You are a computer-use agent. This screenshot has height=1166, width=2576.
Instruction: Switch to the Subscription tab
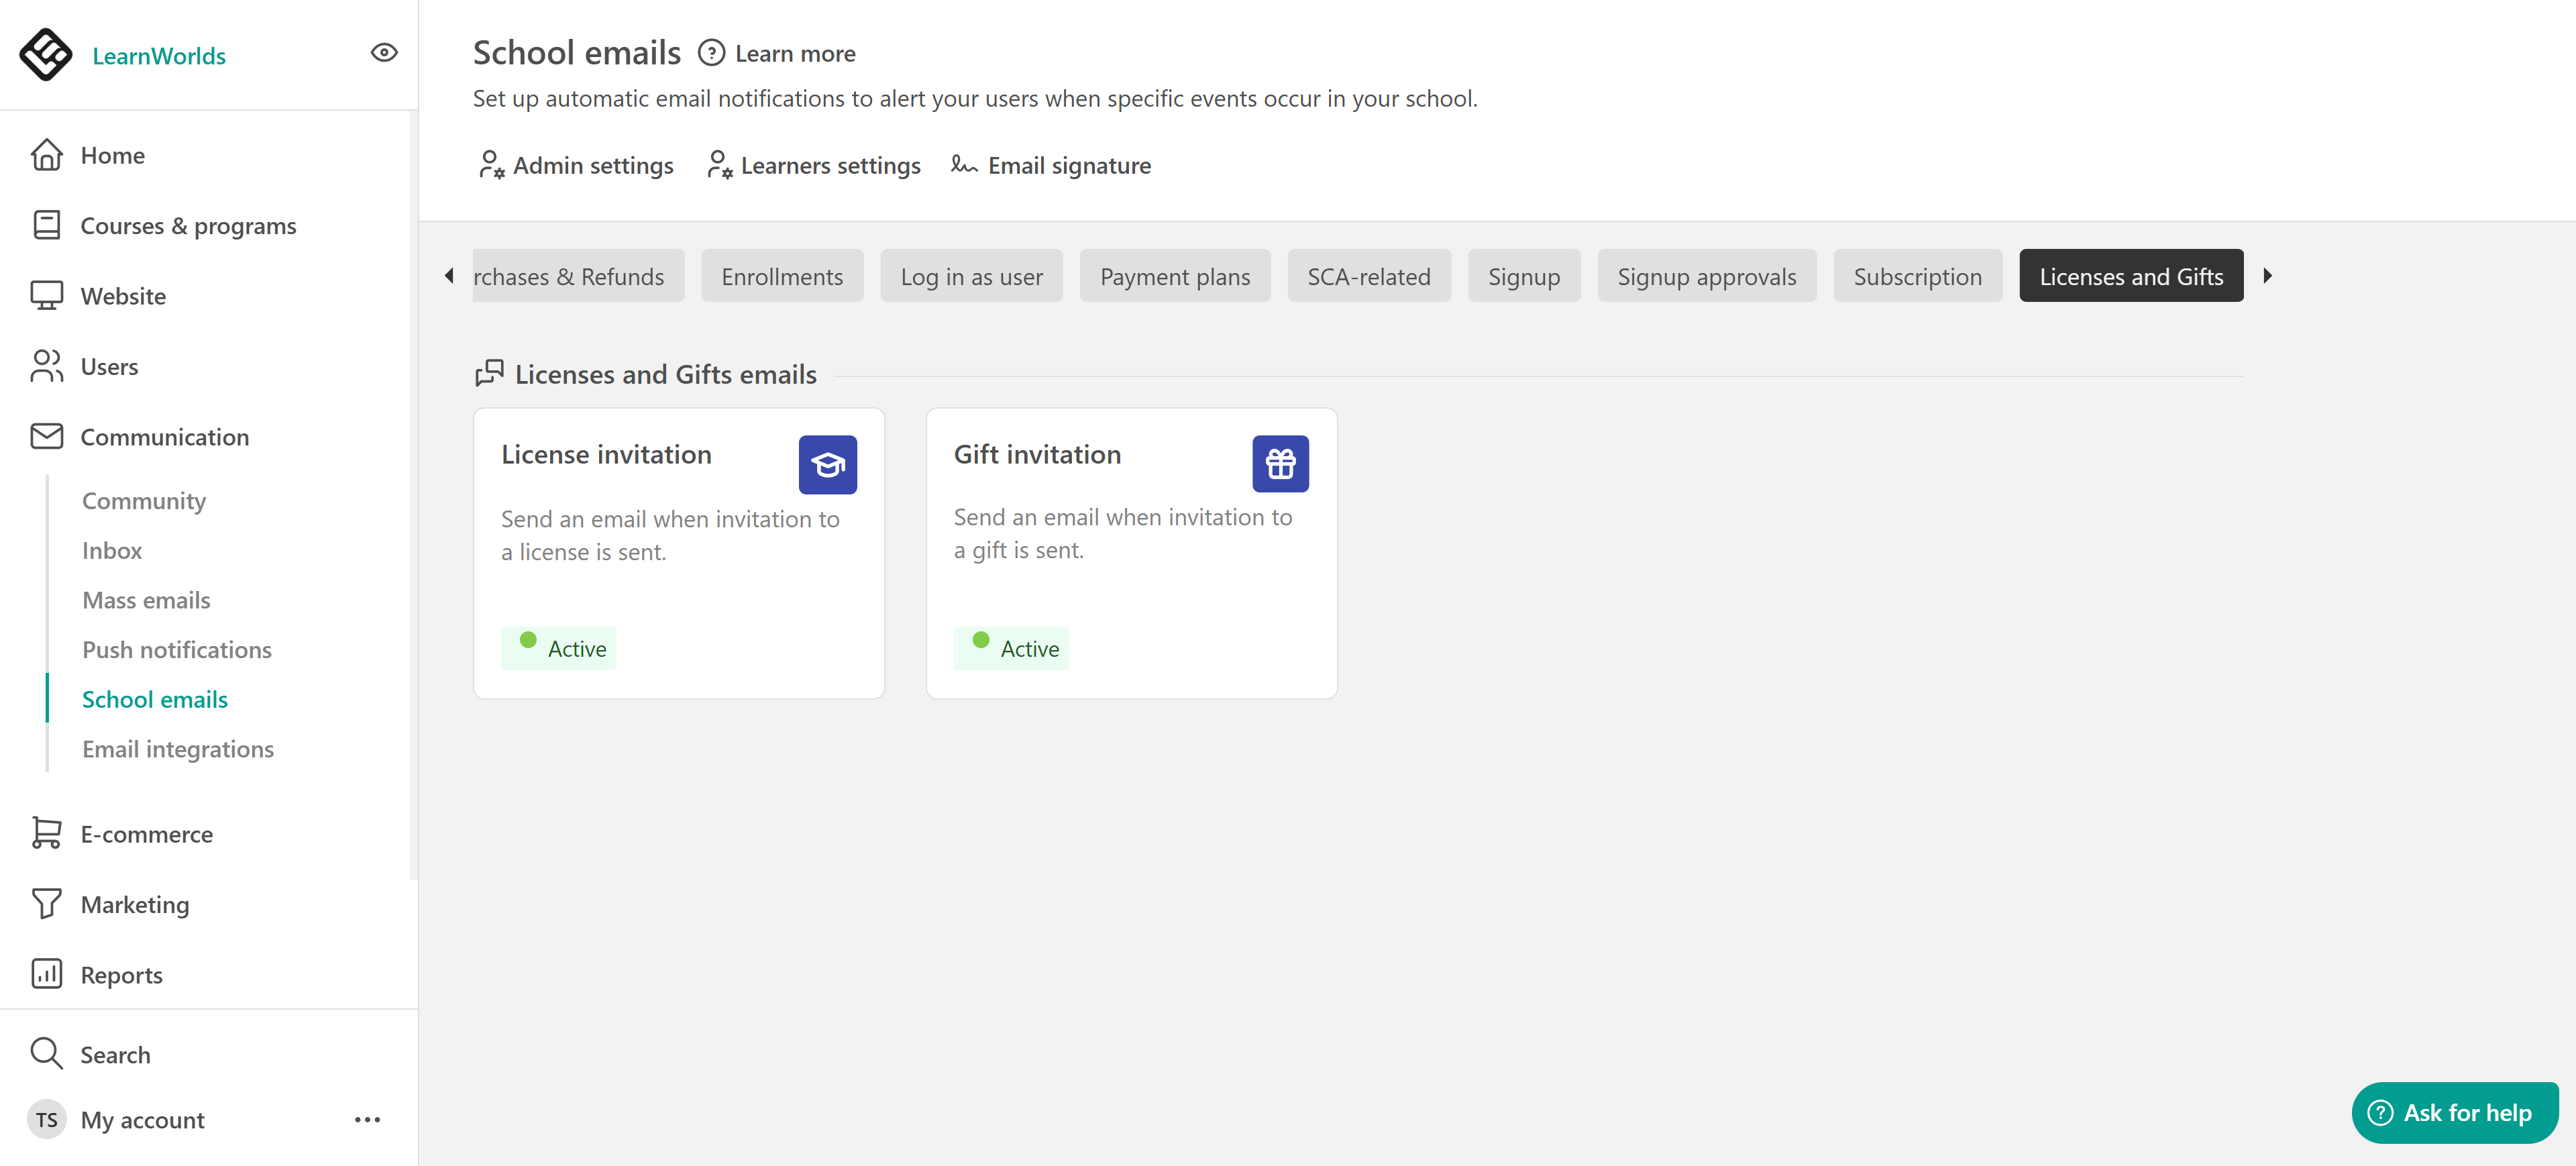click(1916, 276)
